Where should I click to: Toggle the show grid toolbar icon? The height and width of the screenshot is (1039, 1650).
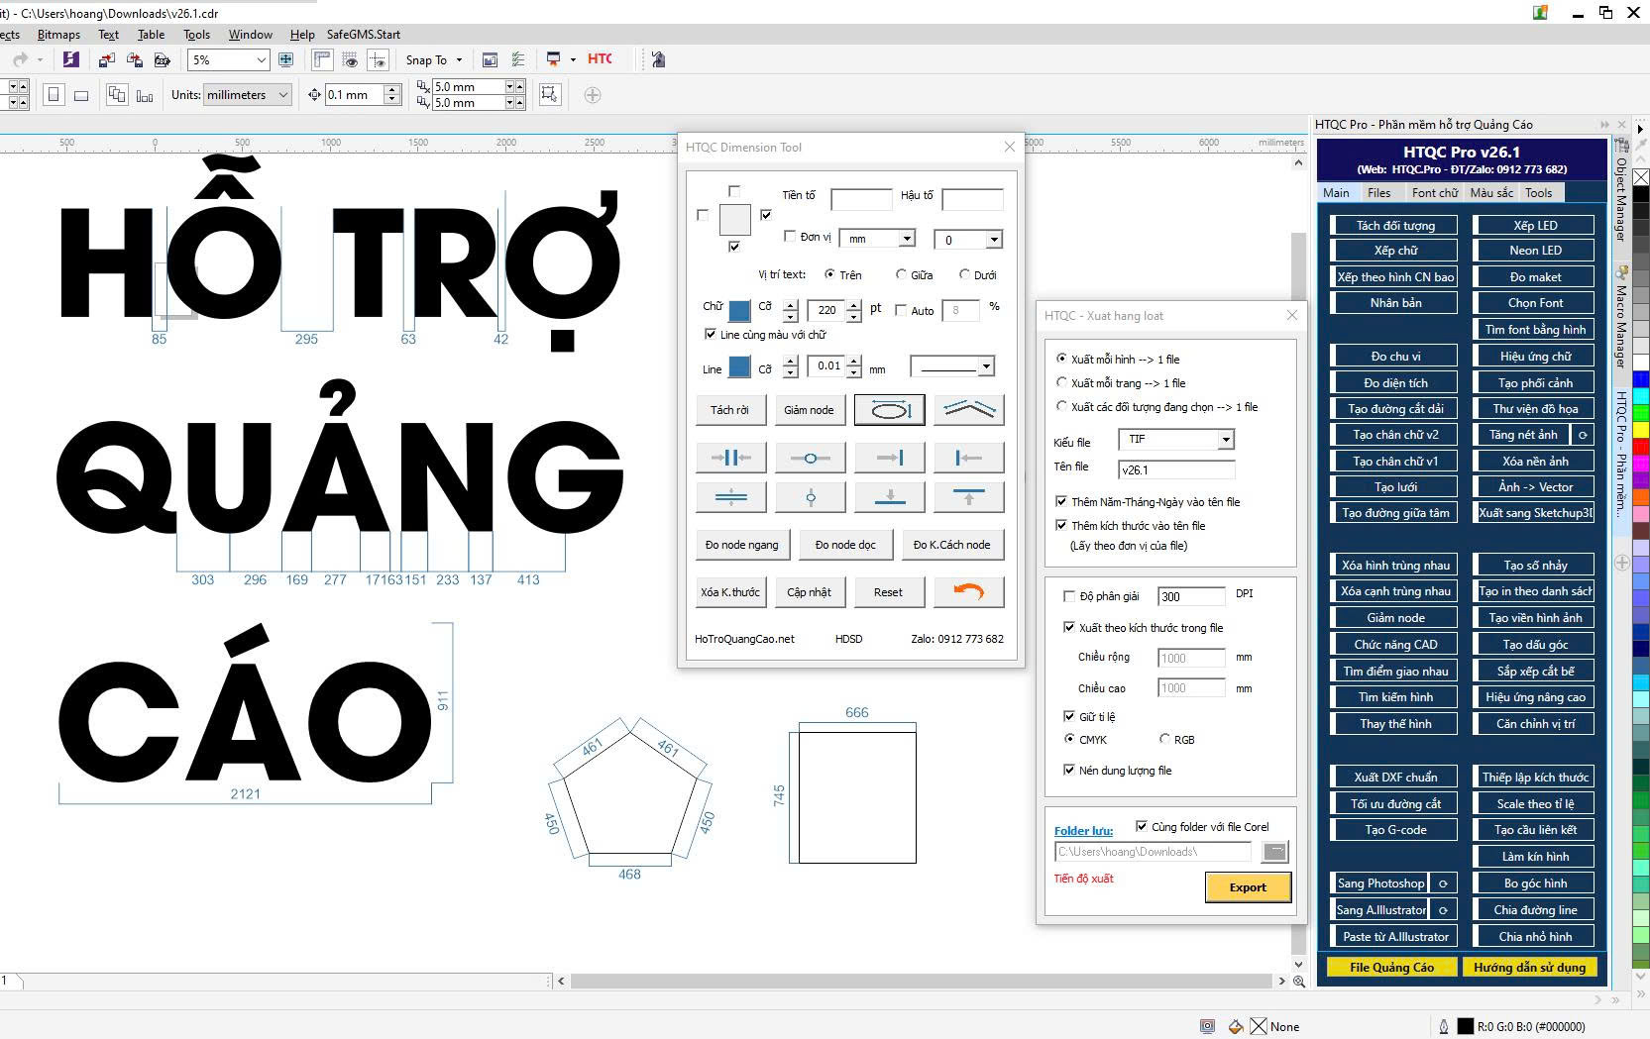[350, 60]
